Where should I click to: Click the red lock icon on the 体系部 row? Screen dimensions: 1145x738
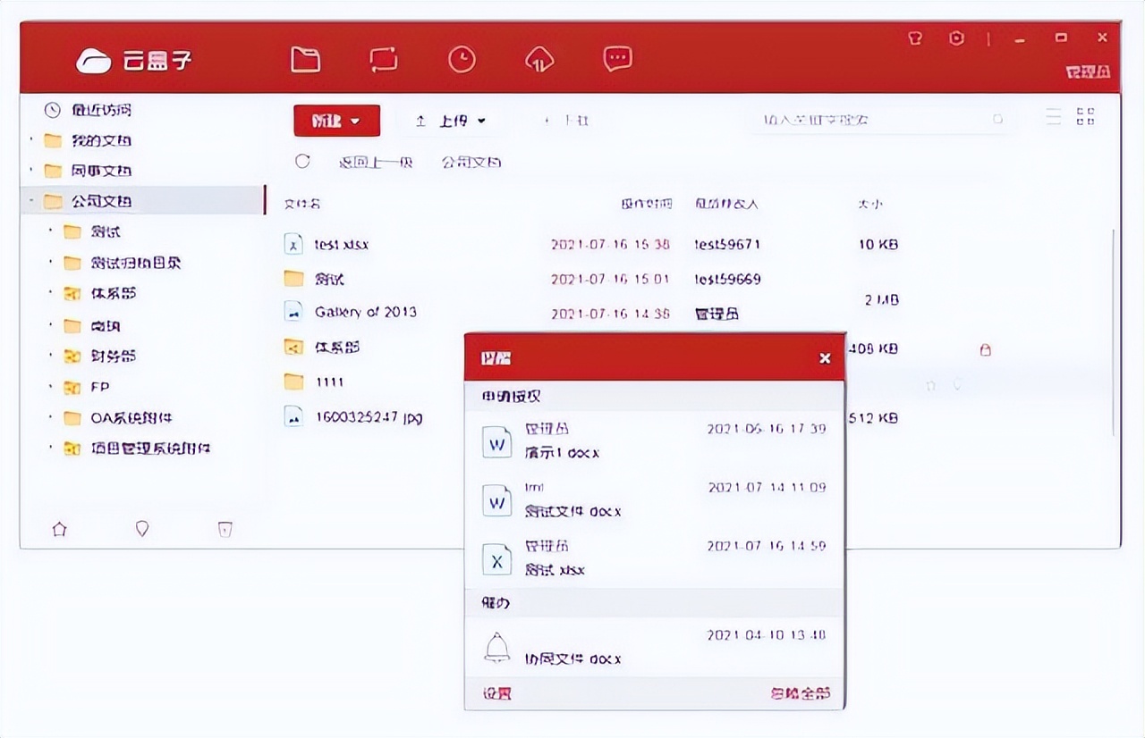(985, 350)
